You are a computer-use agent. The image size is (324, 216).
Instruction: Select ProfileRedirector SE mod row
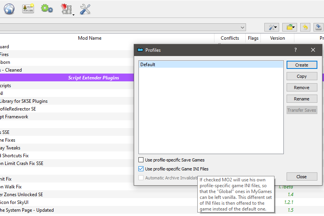click(x=67, y=109)
